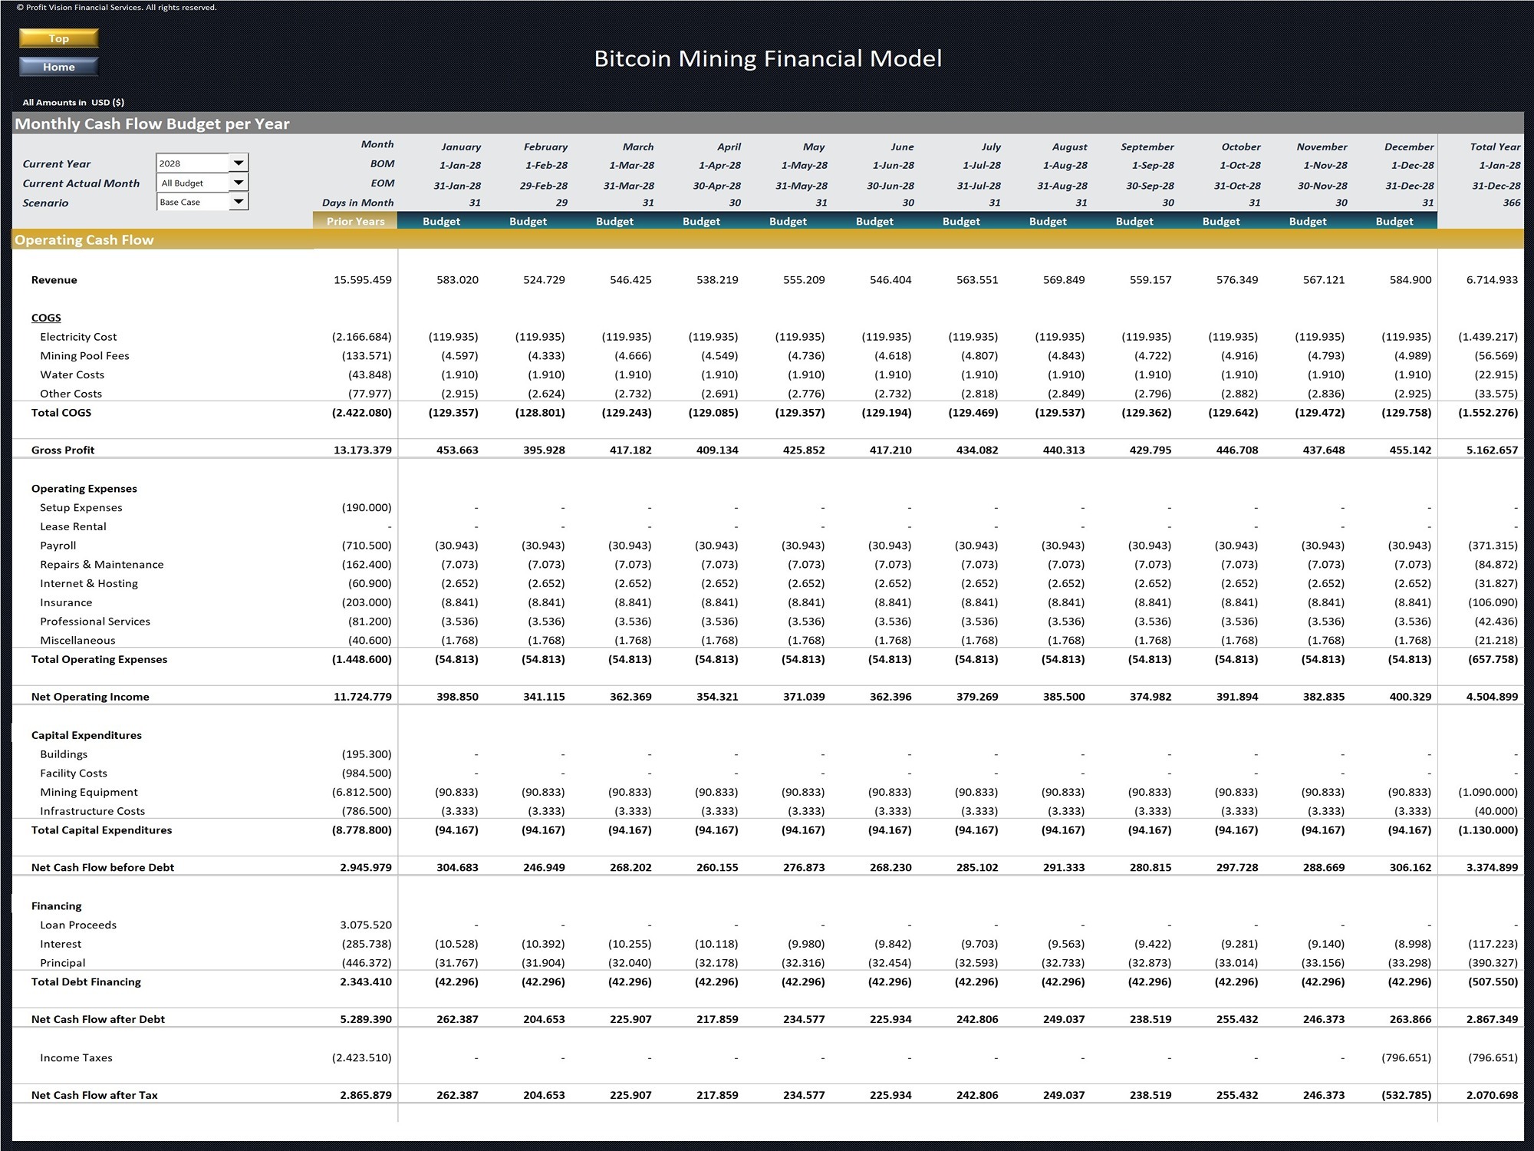Screen dimensions: 1534x1151
Task: Click the Profit Vision copyright notice
Action: click(x=112, y=7)
